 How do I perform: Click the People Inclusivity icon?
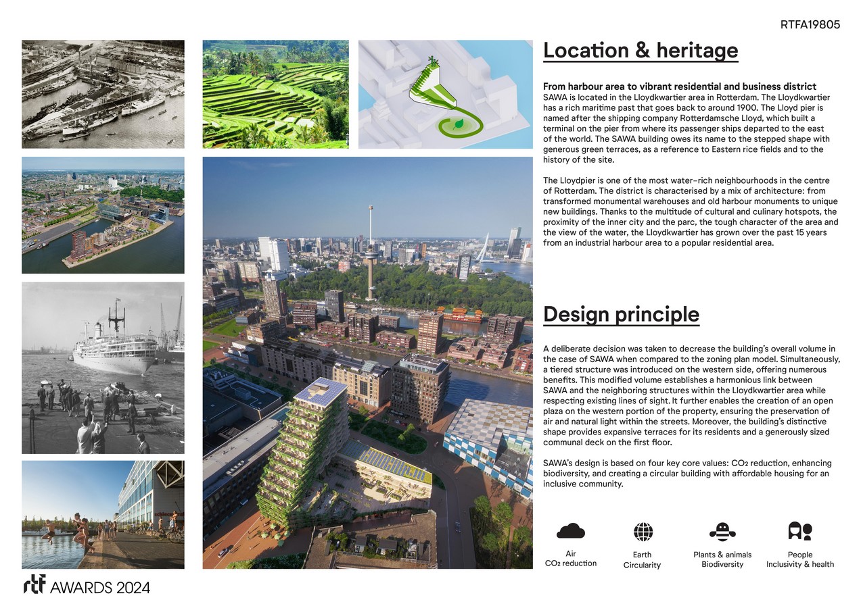(799, 531)
